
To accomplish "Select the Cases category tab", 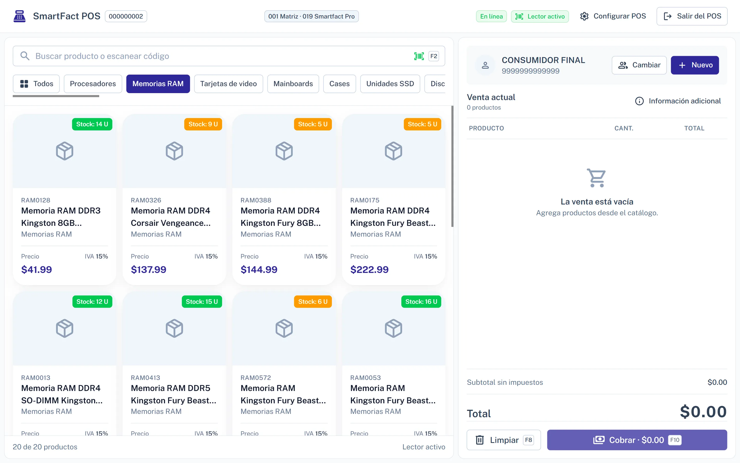I will click(339, 84).
